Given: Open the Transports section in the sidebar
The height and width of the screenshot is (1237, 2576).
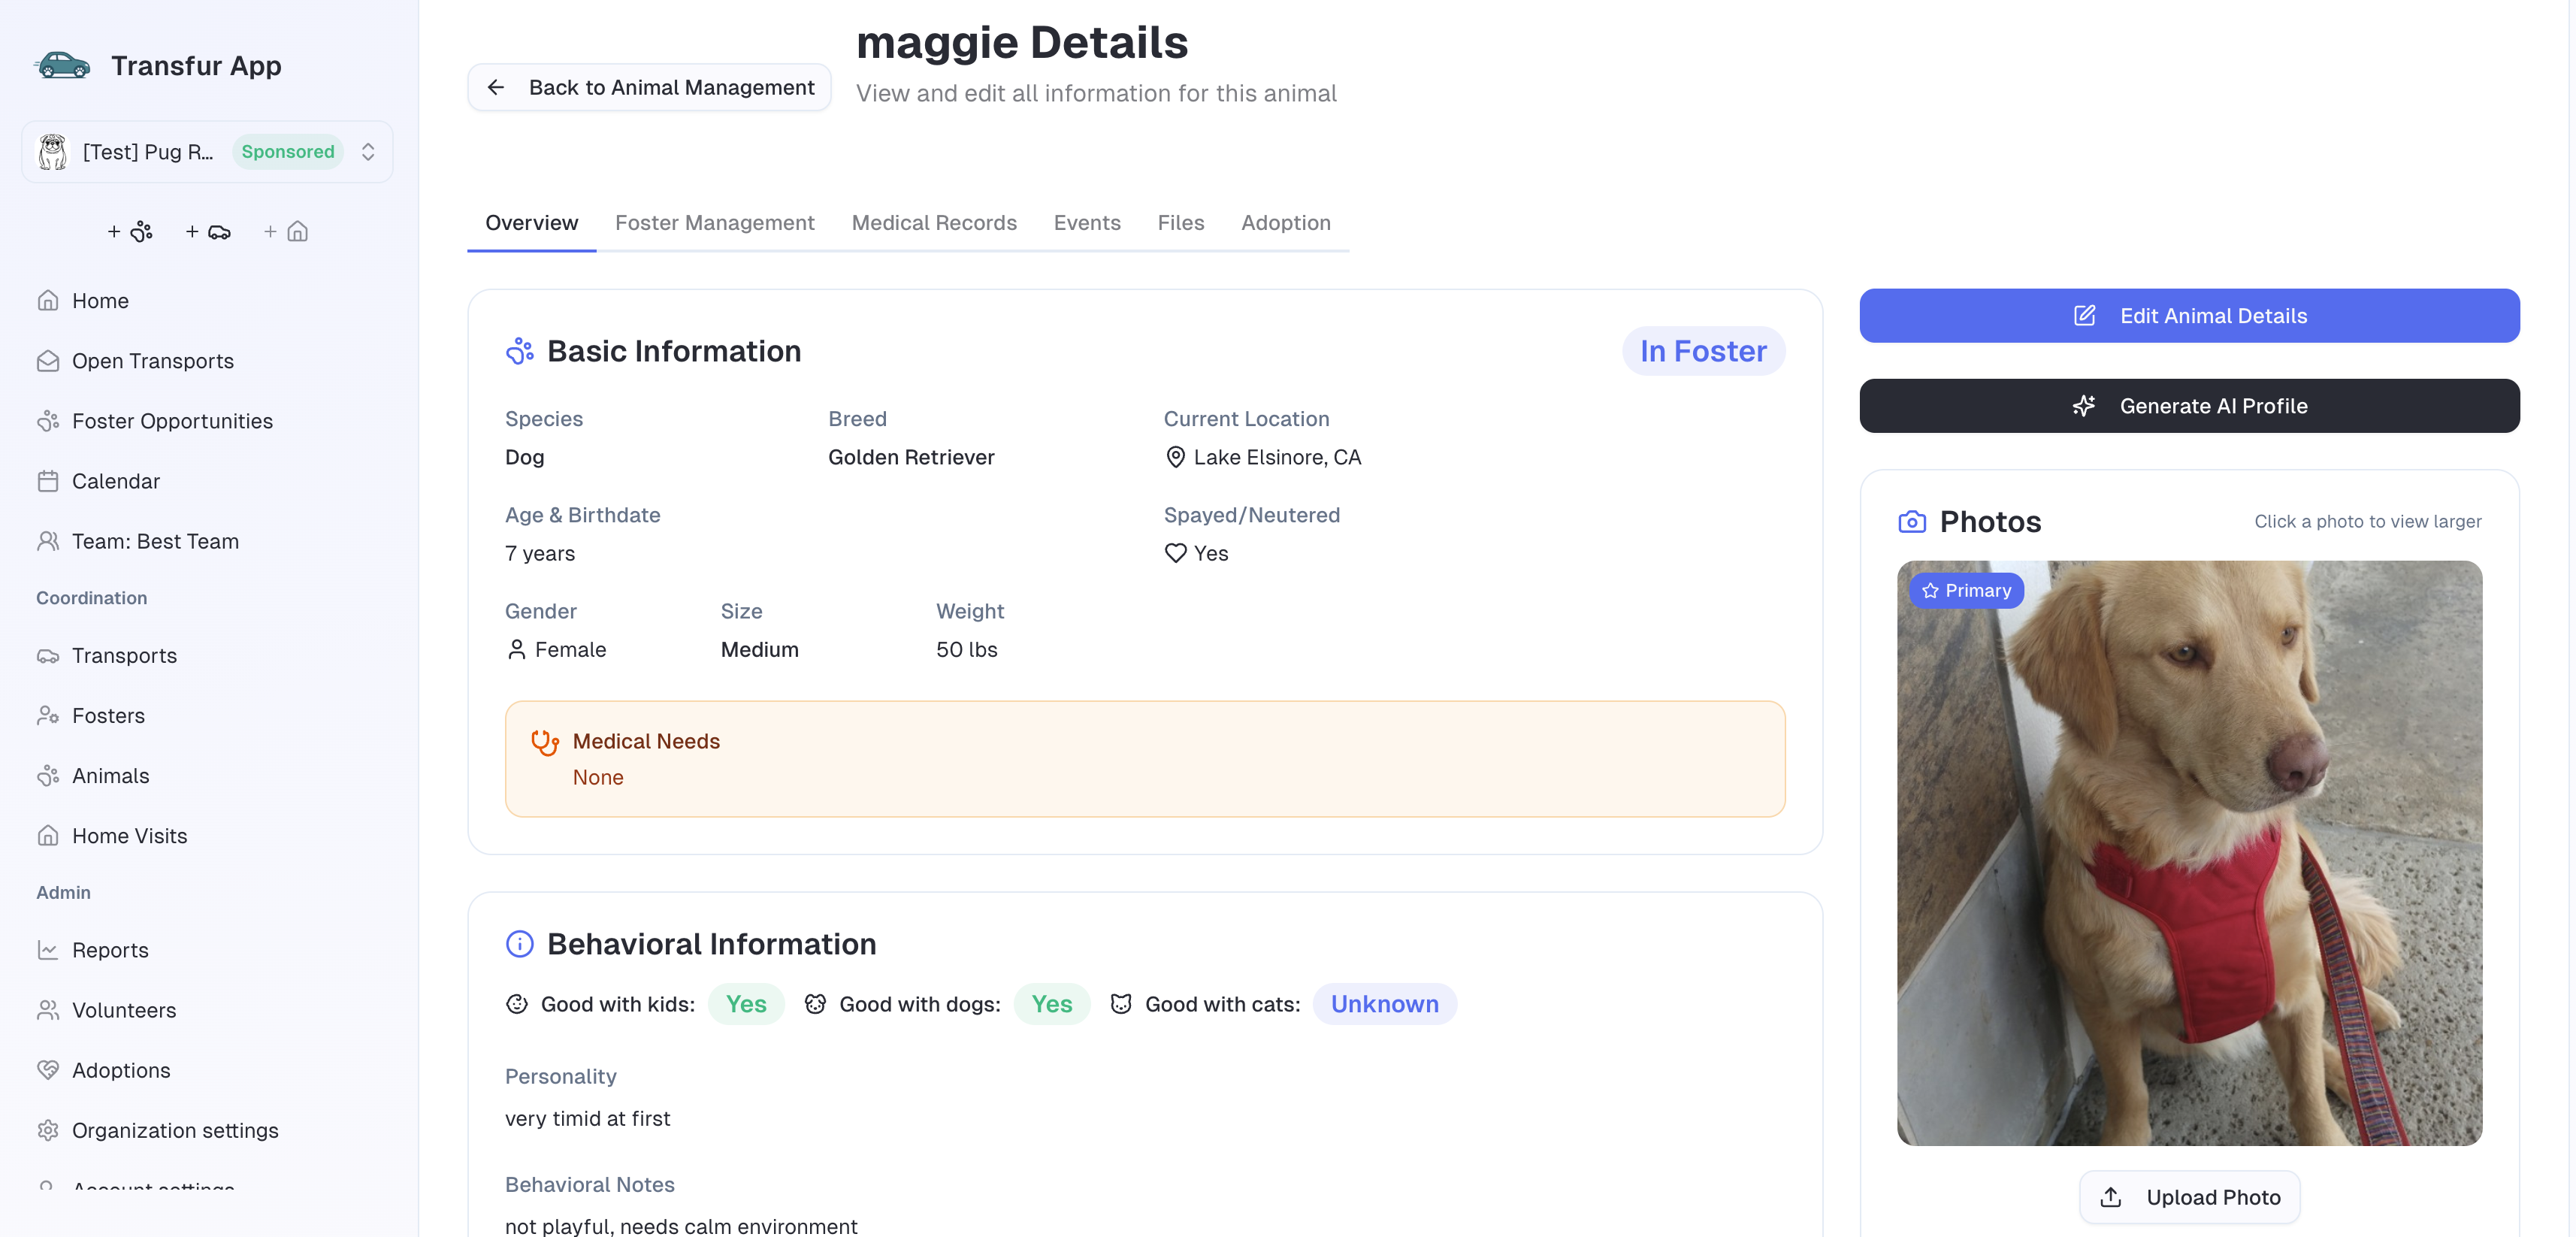Looking at the screenshot, I should (124, 656).
